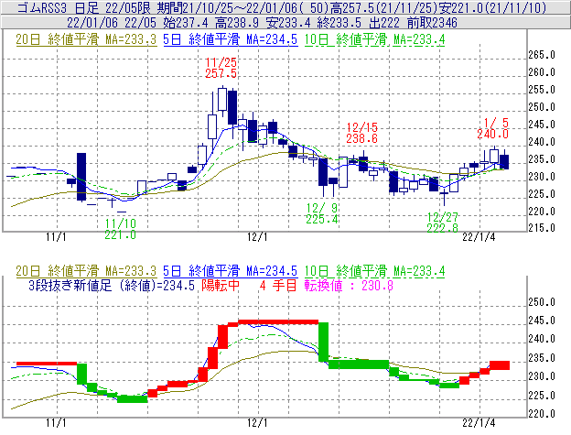571x435 pixels.
Task: Click the 11/10 221.0 low label
Action: pos(120,229)
